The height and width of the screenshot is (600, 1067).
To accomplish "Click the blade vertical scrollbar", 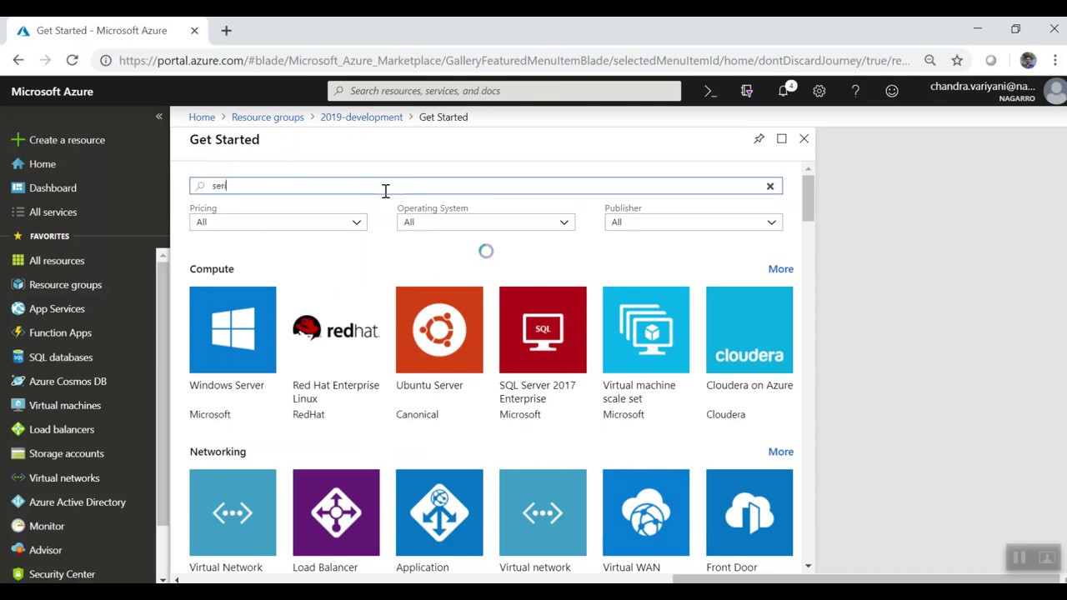I will pyautogui.click(x=808, y=198).
